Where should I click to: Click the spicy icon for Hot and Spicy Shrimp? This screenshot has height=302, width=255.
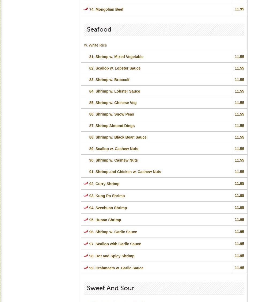click(86, 255)
